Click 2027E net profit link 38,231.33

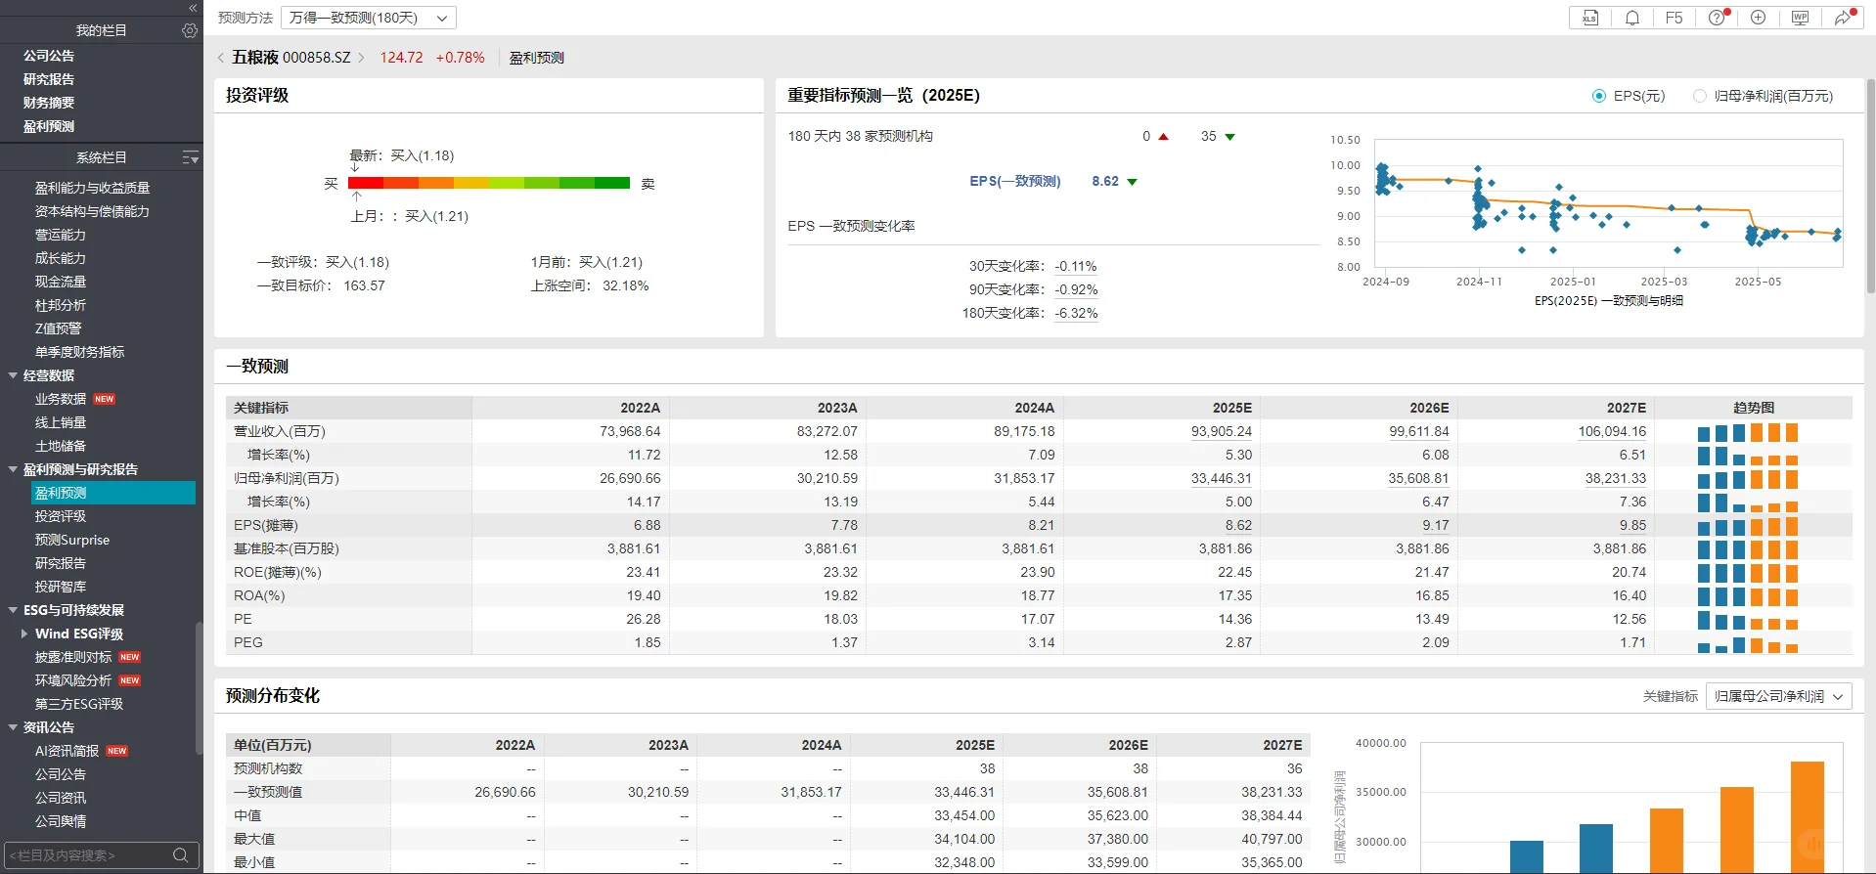click(1616, 478)
